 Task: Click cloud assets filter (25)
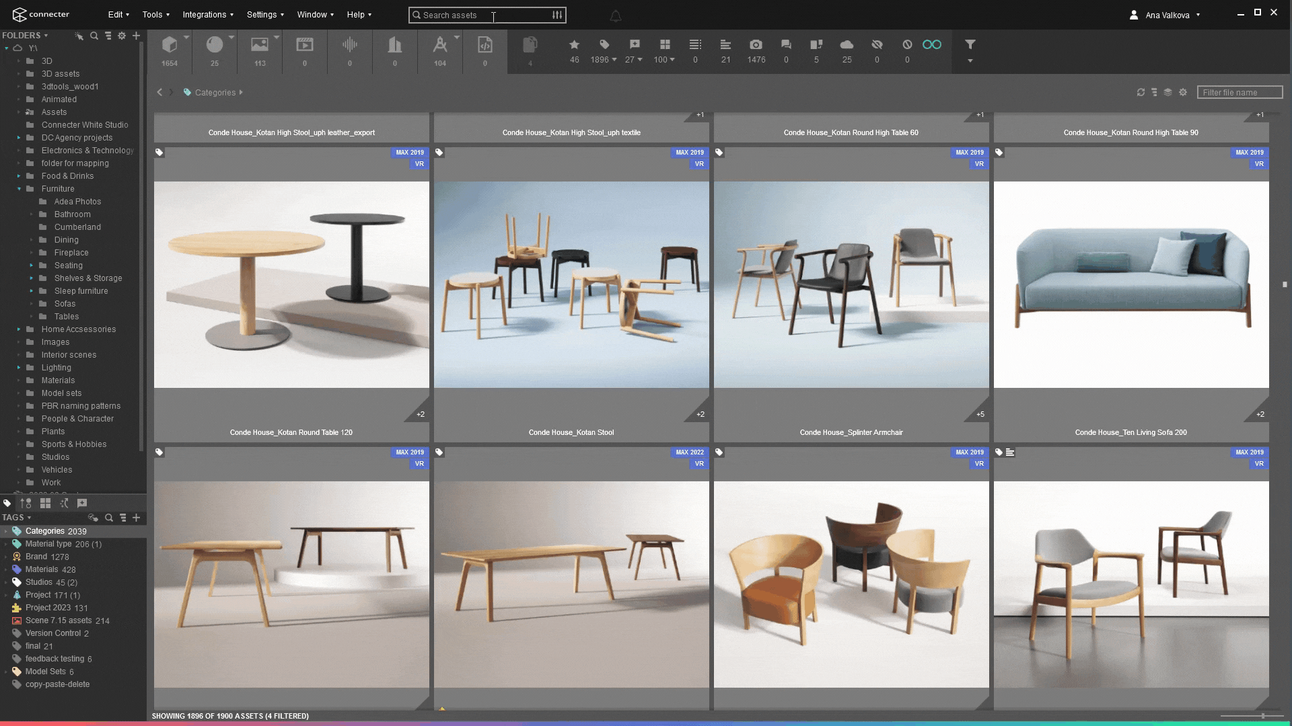[847, 44]
